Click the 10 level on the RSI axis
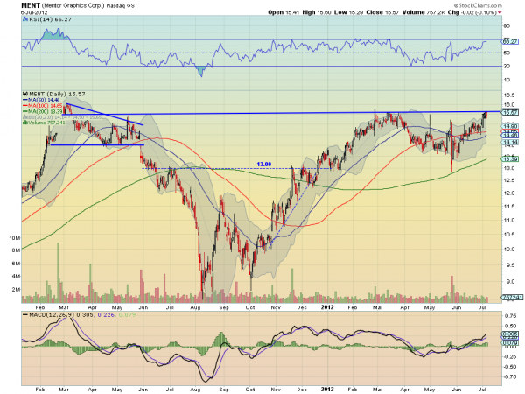This screenshot has height=394, width=525. pyautogui.click(x=507, y=80)
